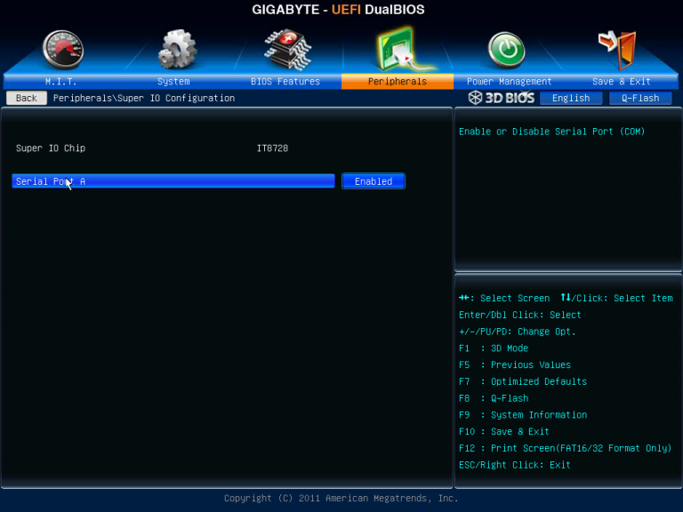Switch to the Save & Exit tab
This screenshot has height=512, width=683.
pos(621,82)
